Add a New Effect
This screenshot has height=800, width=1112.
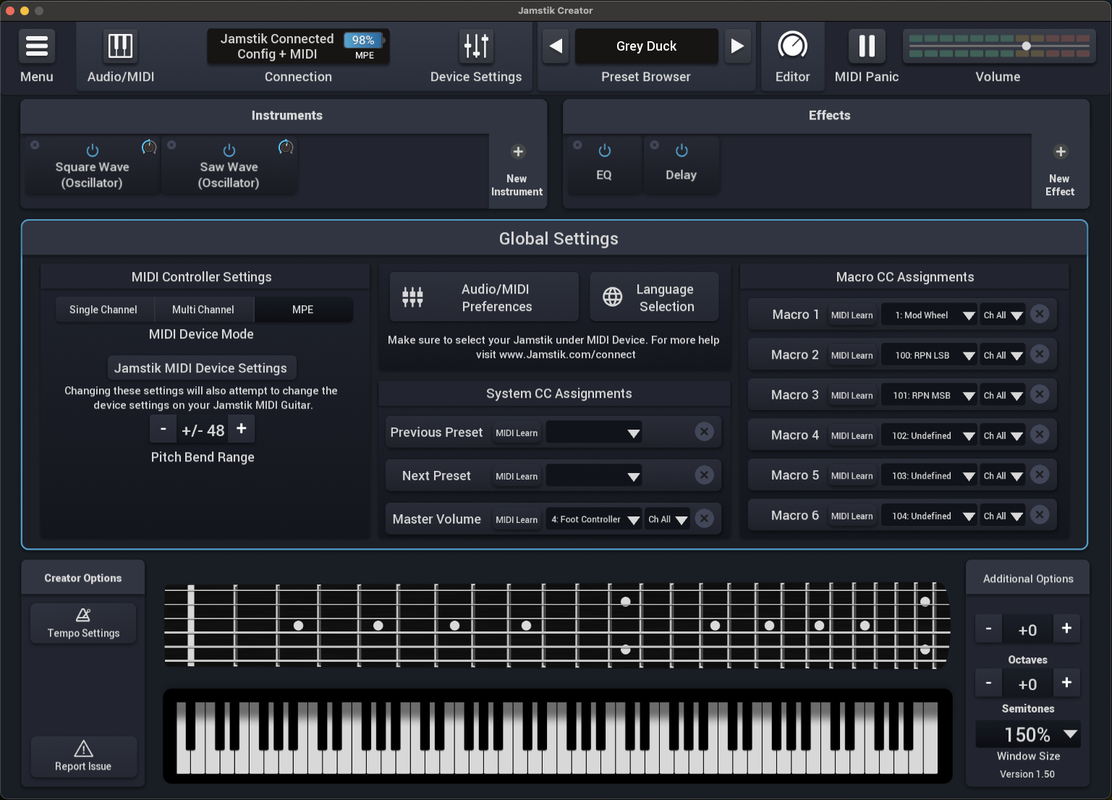1060,171
